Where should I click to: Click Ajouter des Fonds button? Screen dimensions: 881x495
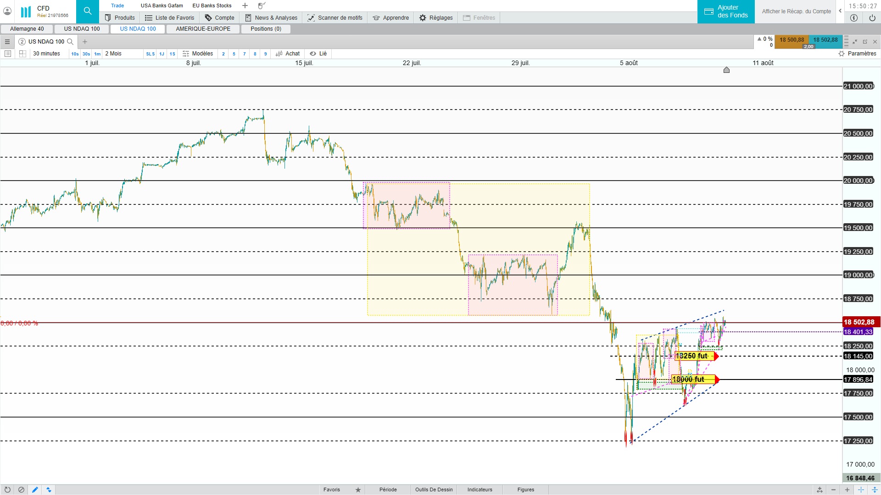(726, 11)
